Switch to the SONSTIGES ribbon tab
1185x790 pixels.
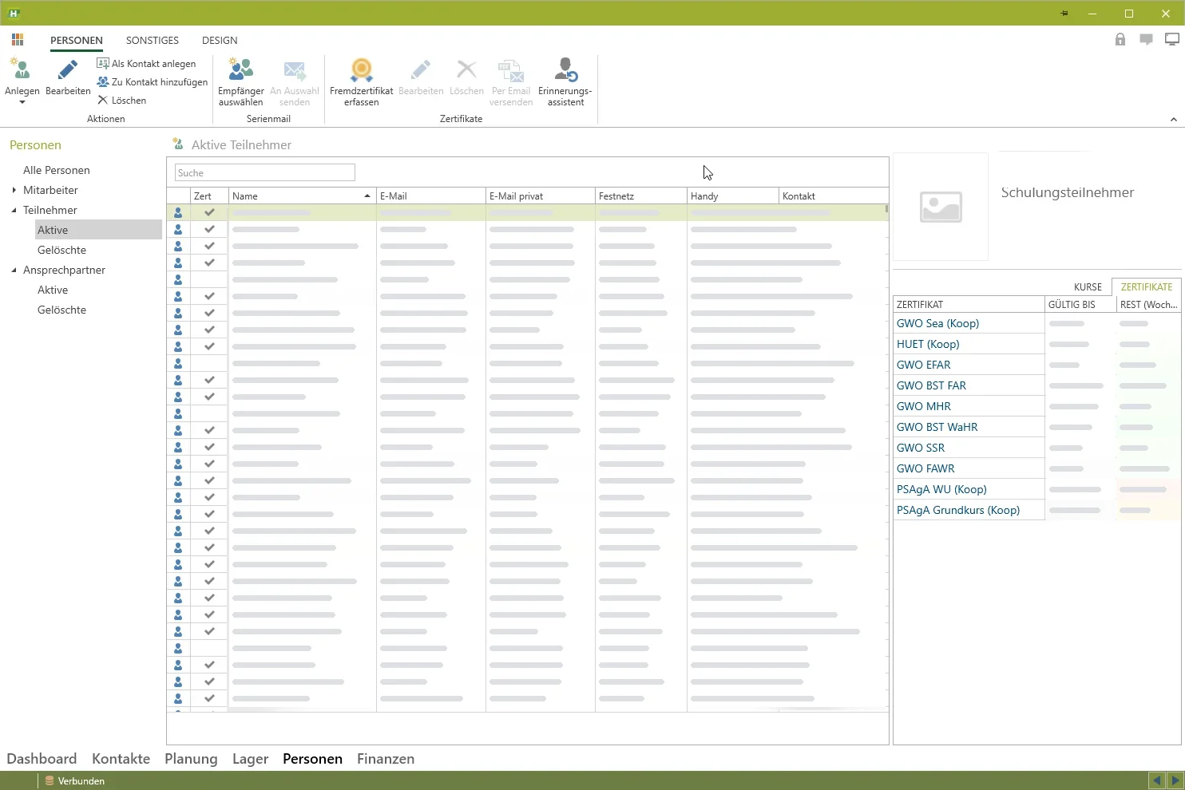[x=153, y=40]
